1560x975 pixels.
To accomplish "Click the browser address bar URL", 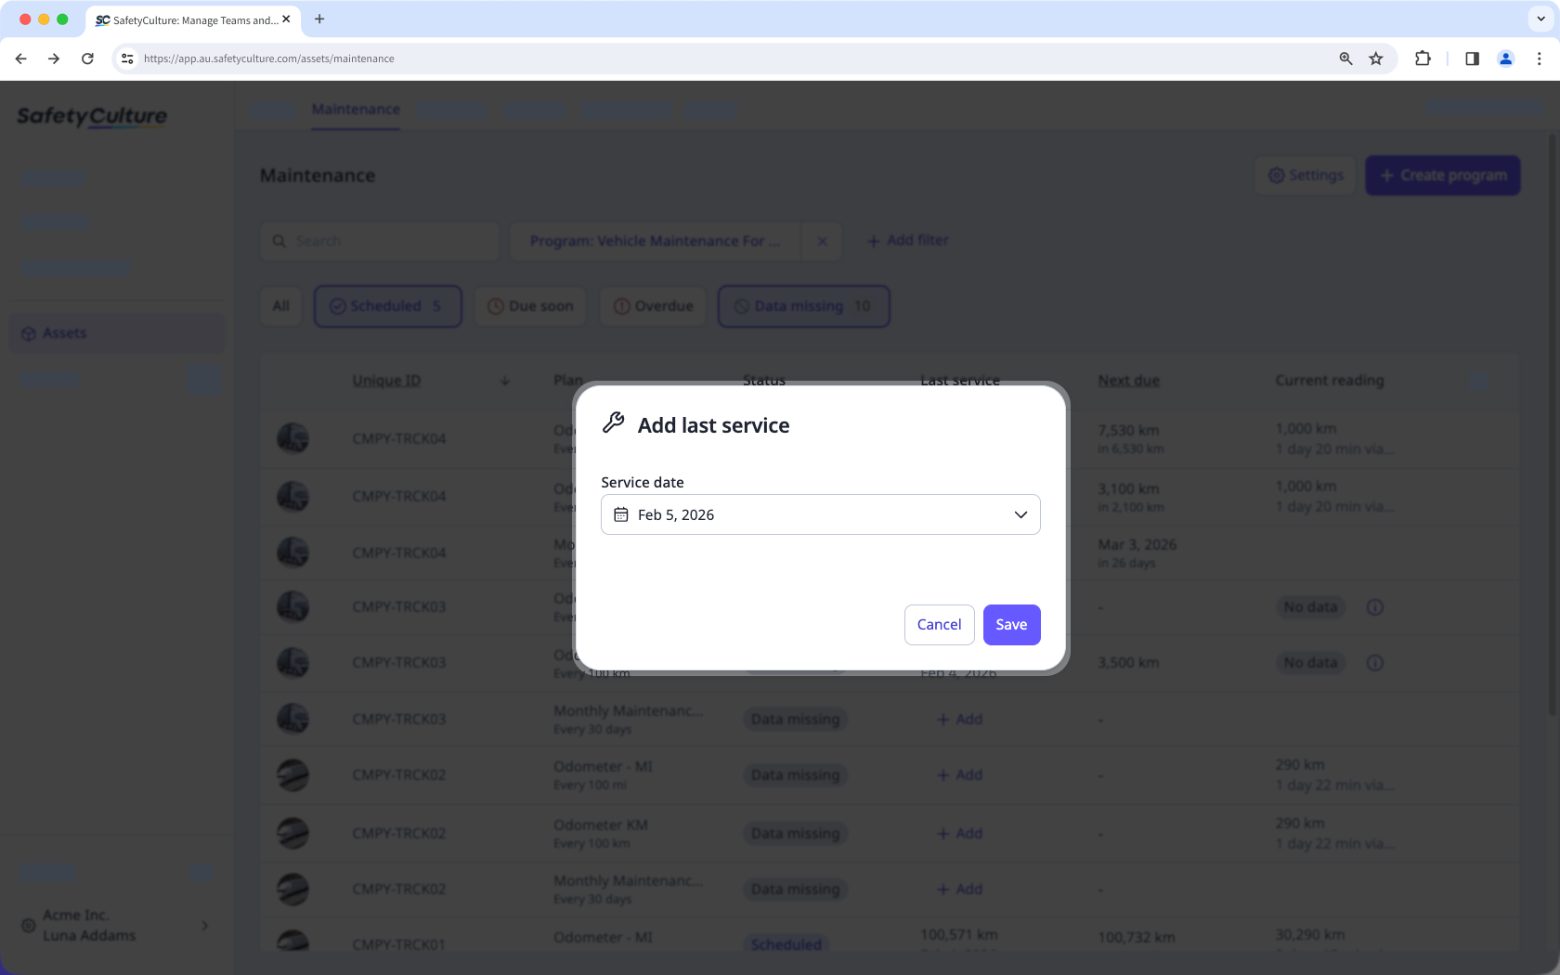I will (268, 58).
